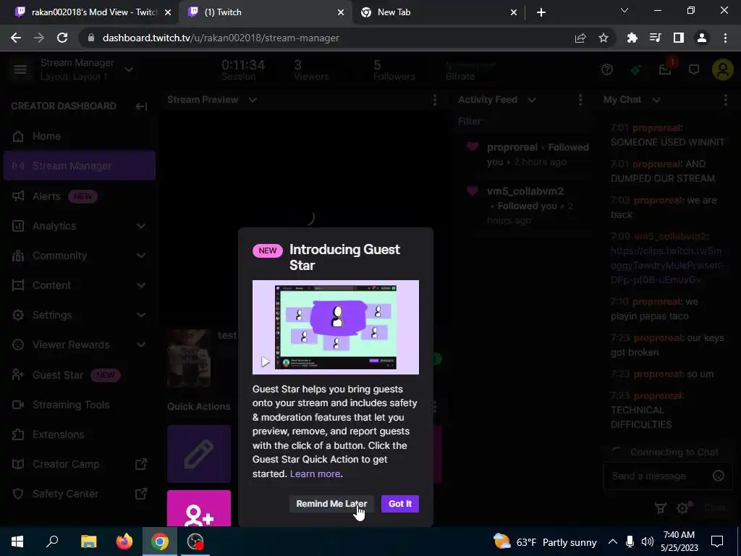The width and height of the screenshot is (741, 556).
Task: Open Stream Manager layout dropdown
Action: (x=129, y=70)
